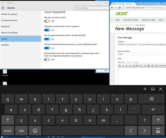This screenshot has height=138, width=166.
Task: Click the Bold icon in message editor
Action: [x=120, y=66]
